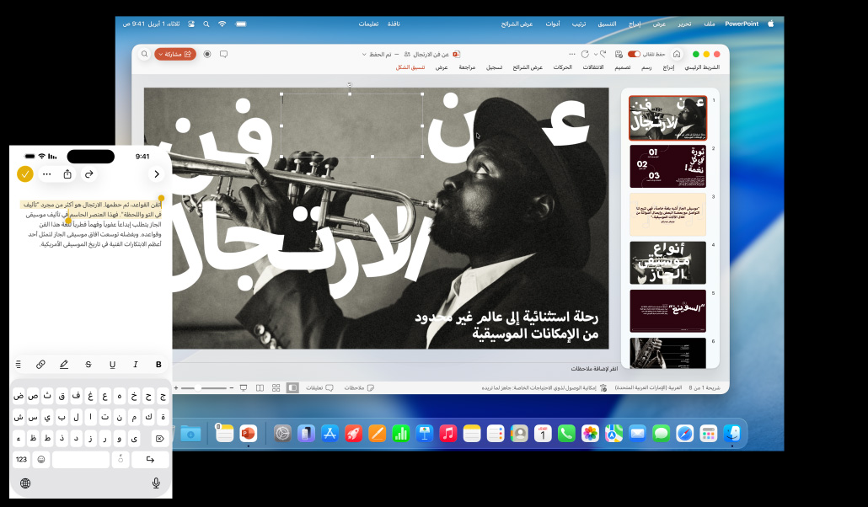This screenshot has width=868, height=507.
Task: Toggle Underline formatting on iPhone toolbar
Action: pos(112,365)
